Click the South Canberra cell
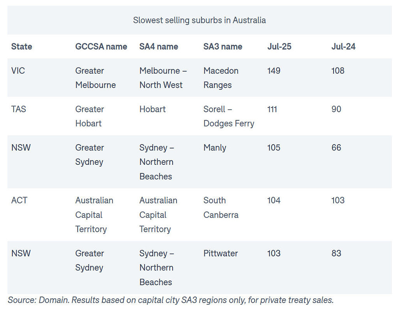The image size is (399, 314). [221, 207]
